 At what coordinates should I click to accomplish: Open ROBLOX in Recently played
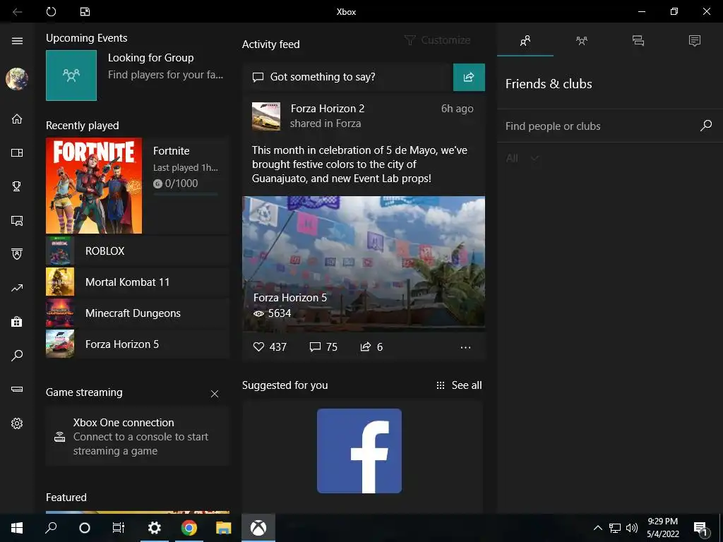point(138,251)
